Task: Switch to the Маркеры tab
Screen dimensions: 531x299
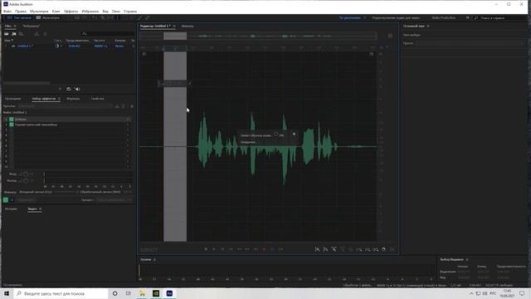Action: 73,99
